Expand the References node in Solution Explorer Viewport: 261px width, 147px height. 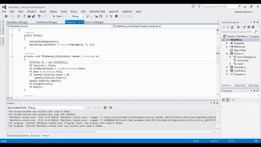227,47
